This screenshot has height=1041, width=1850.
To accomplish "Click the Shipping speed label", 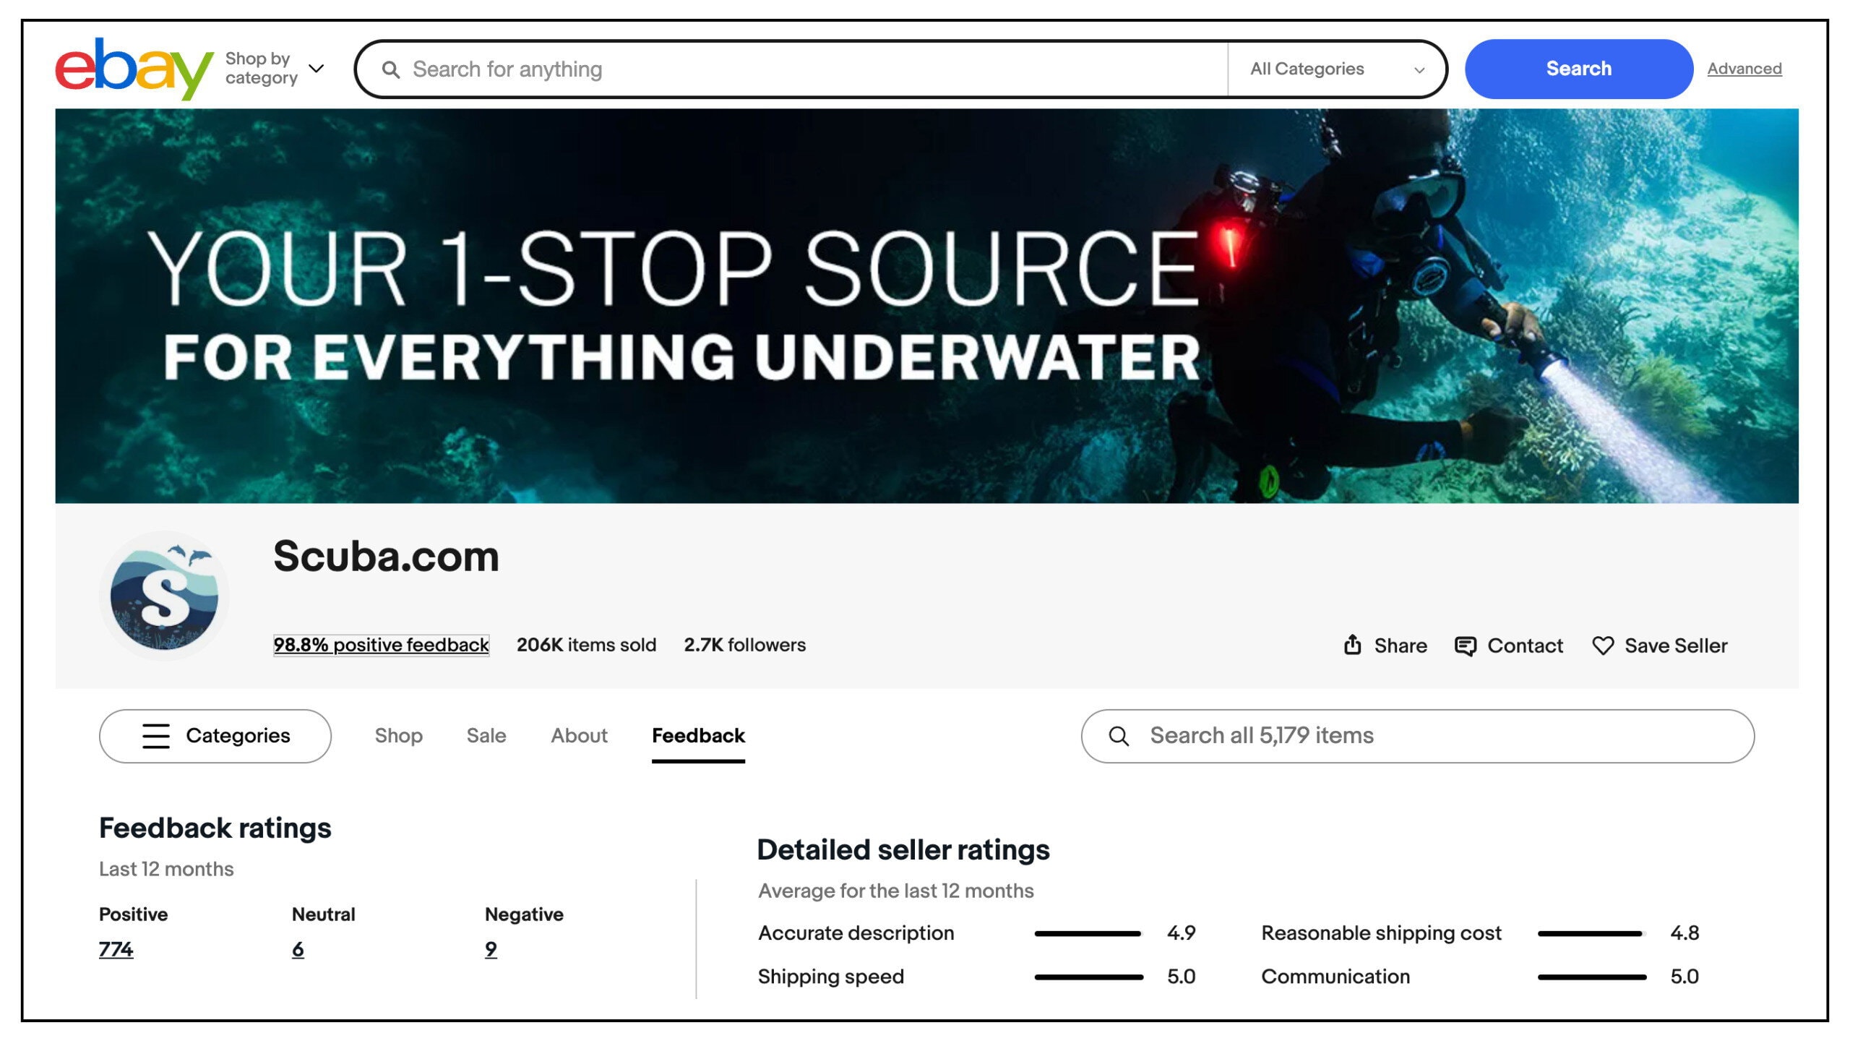I will pos(830,977).
